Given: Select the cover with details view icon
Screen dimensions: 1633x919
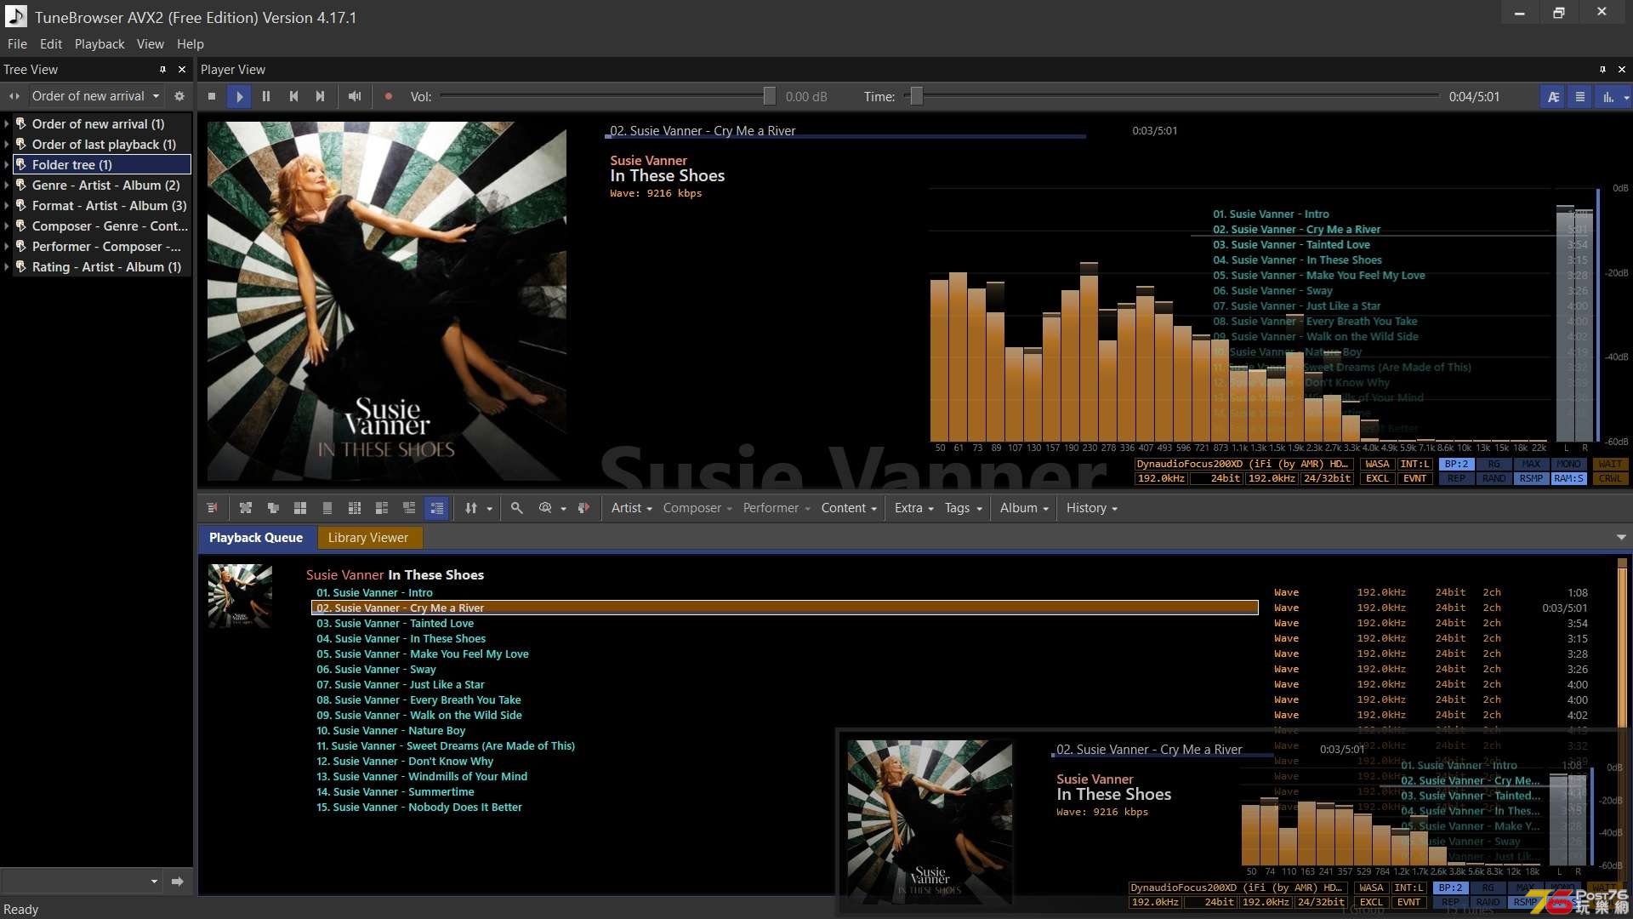Looking at the screenshot, I should coord(382,508).
